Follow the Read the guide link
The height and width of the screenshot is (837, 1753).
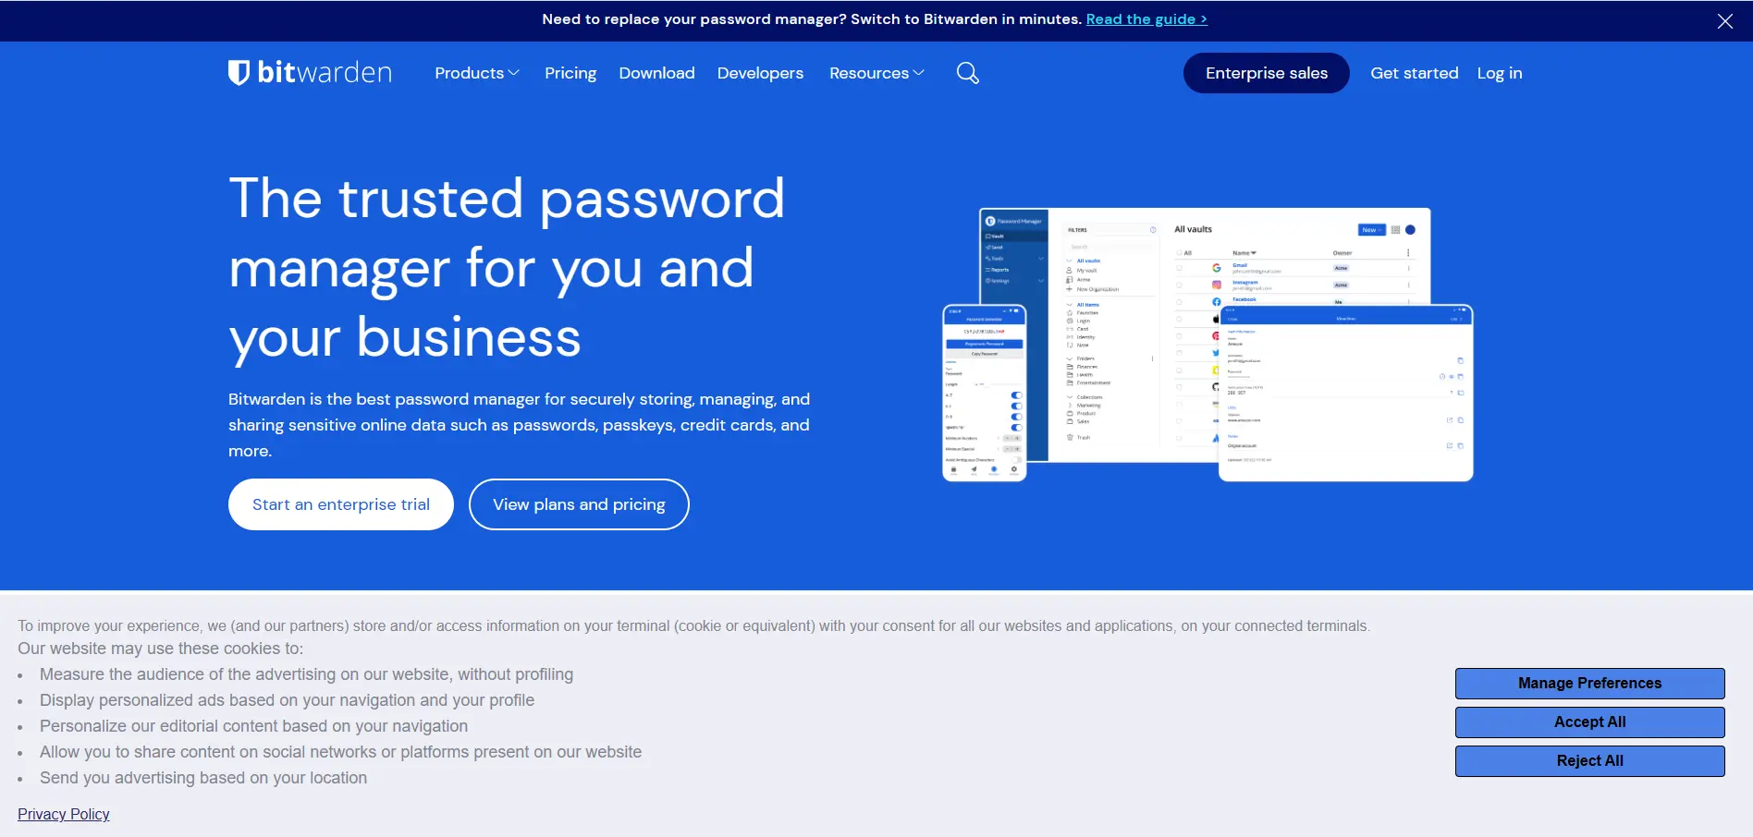pyautogui.click(x=1146, y=19)
